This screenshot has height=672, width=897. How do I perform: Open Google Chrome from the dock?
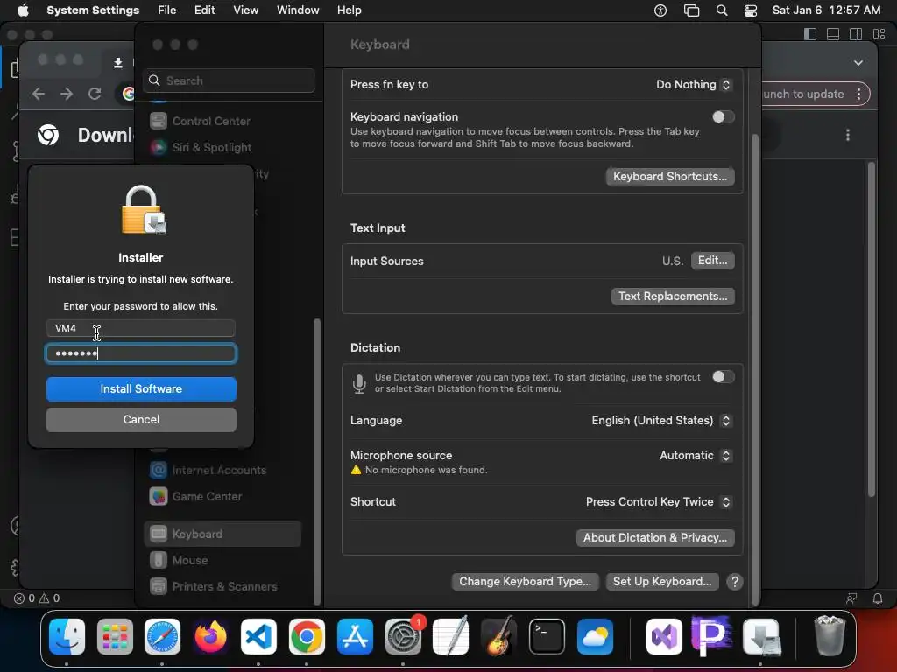point(307,637)
